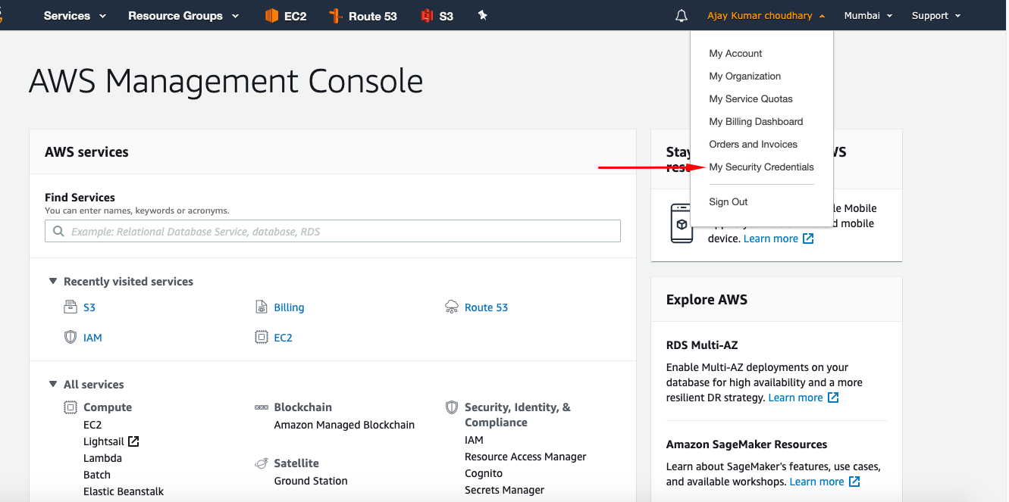The width and height of the screenshot is (1009, 502).
Task: Click the Satellite category icon
Action: point(261,463)
